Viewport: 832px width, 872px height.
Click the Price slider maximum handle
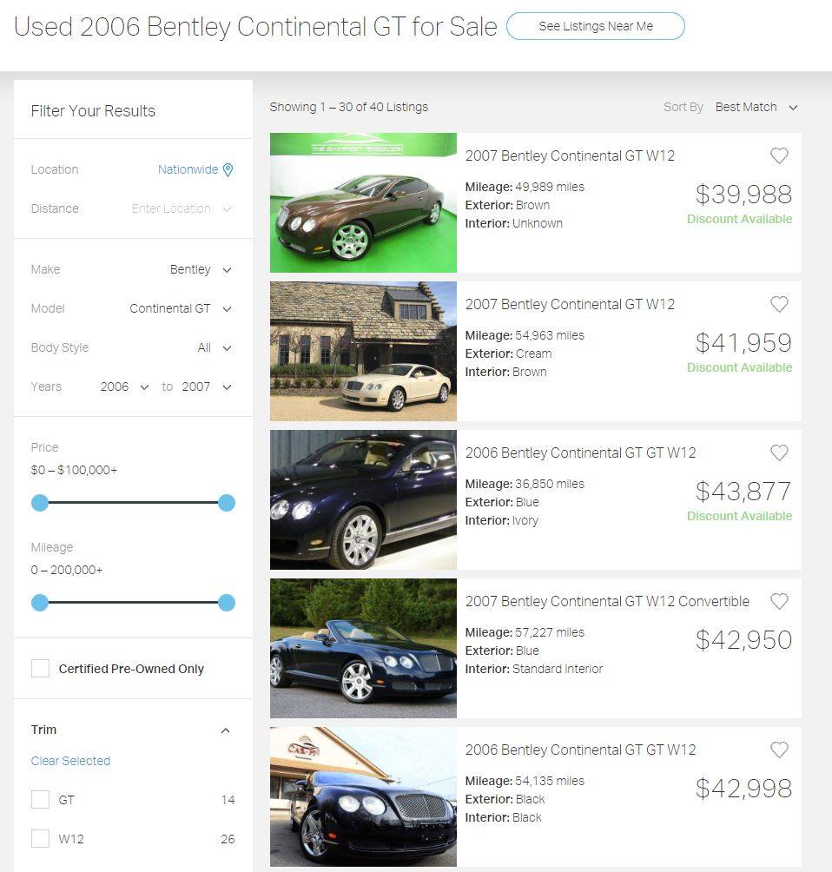227,503
